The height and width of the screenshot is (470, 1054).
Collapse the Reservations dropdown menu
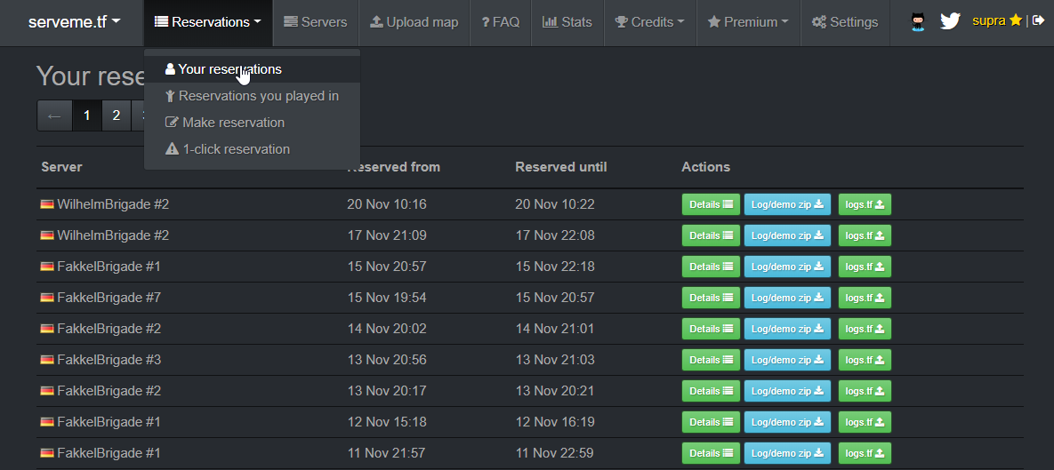click(x=208, y=22)
